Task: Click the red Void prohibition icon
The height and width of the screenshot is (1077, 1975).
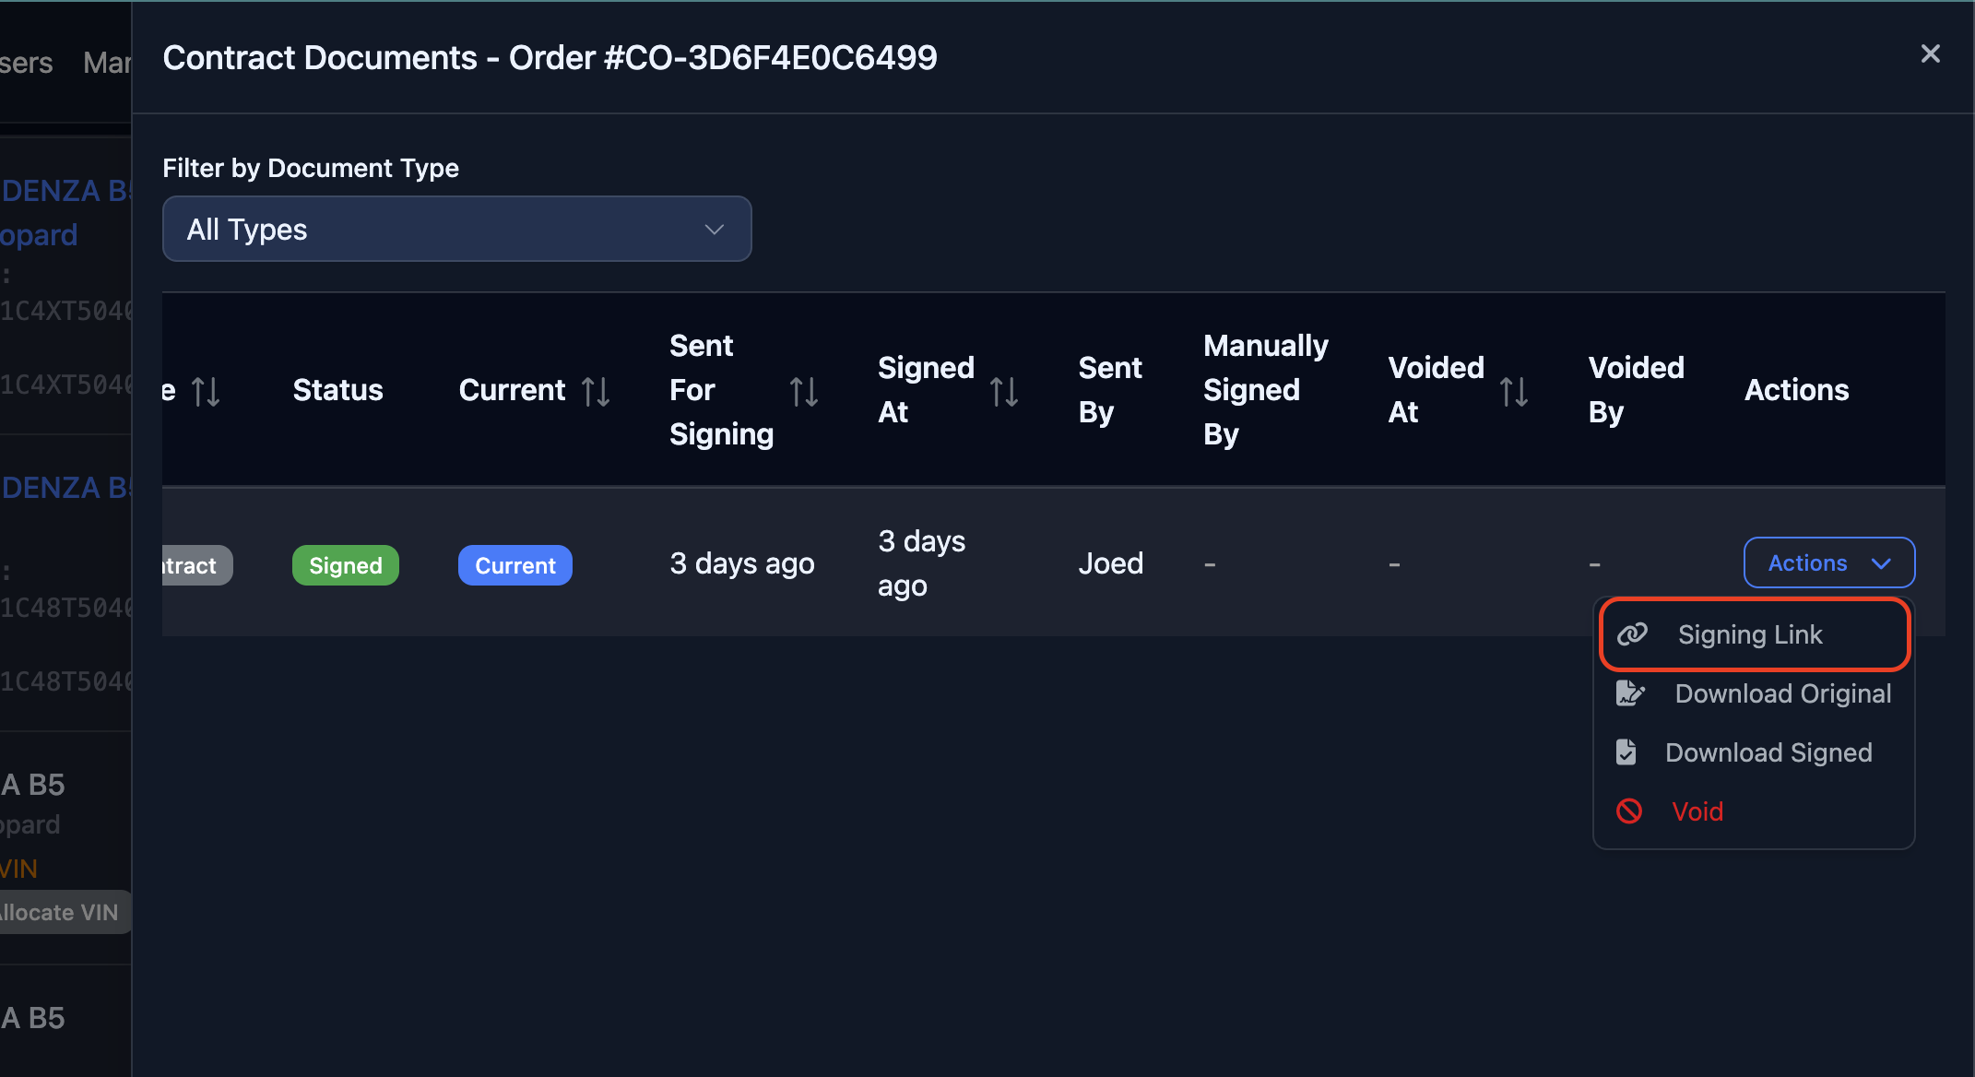Action: tap(1629, 811)
